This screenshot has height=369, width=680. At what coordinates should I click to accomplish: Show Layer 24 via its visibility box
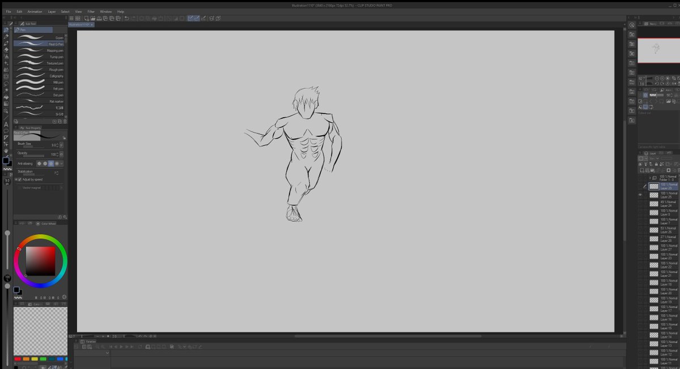[x=641, y=204]
